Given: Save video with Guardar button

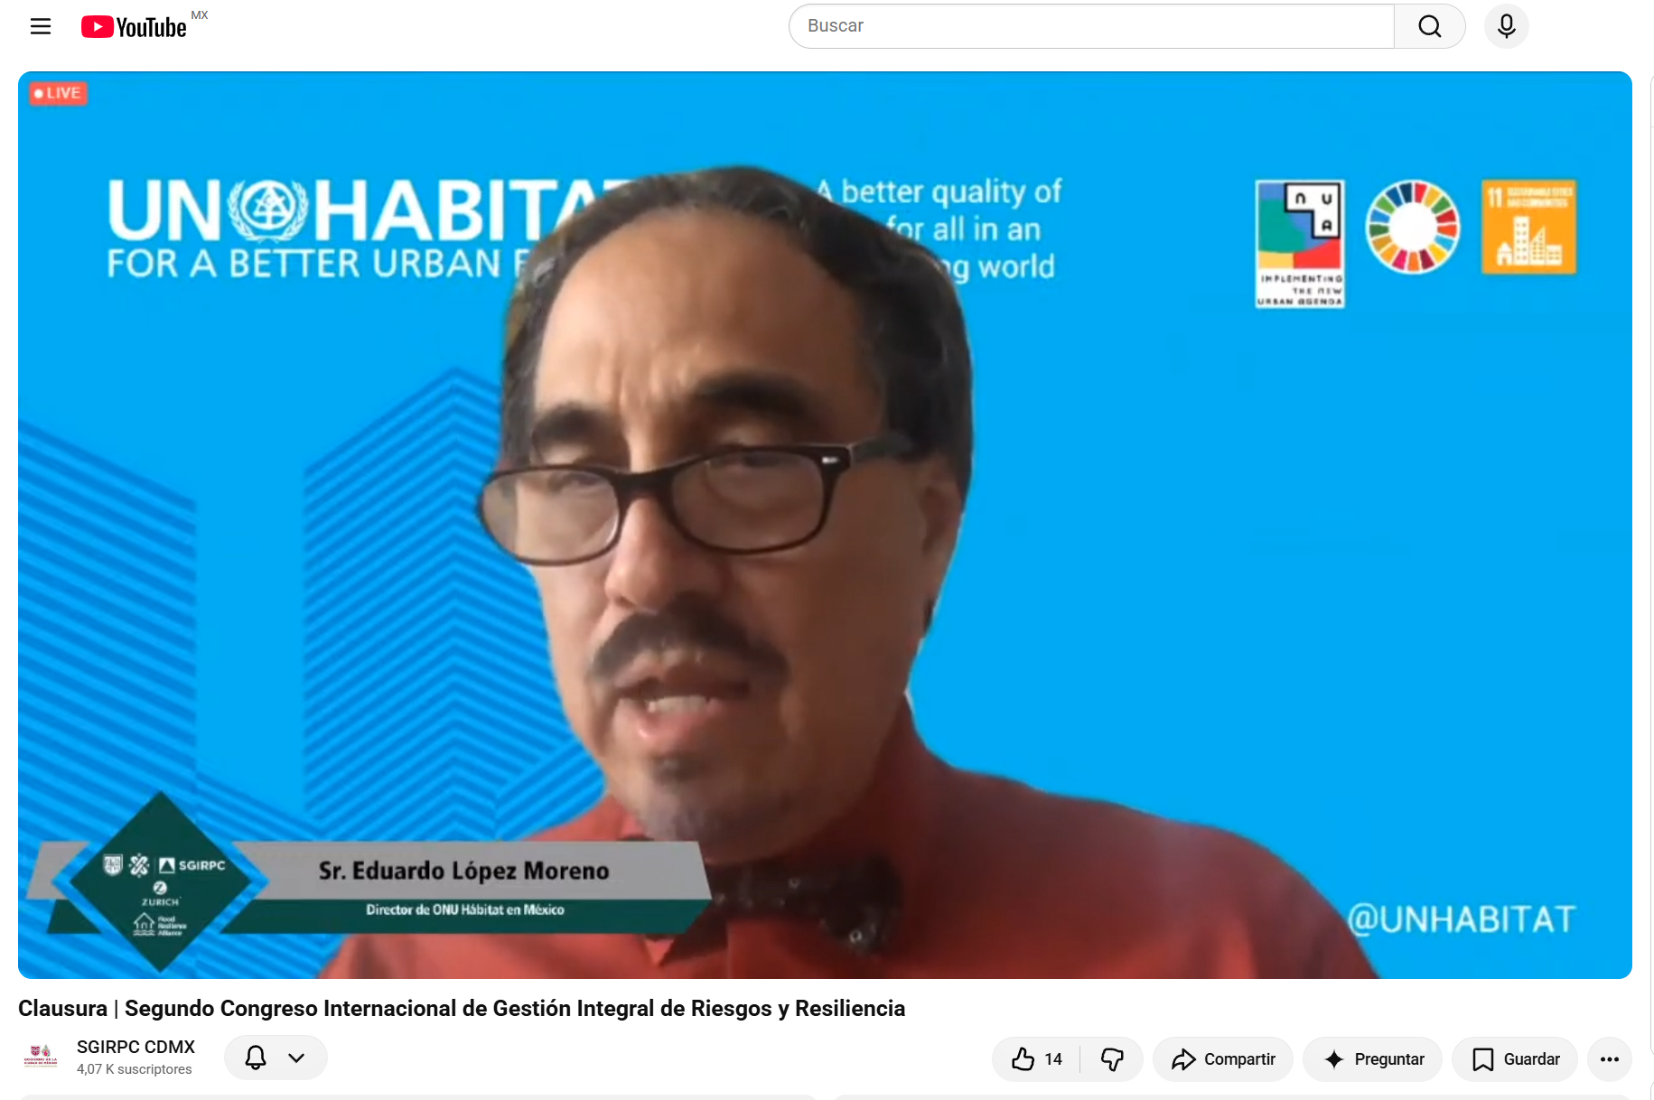Looking at the screenshot, I should 1515,1058.
